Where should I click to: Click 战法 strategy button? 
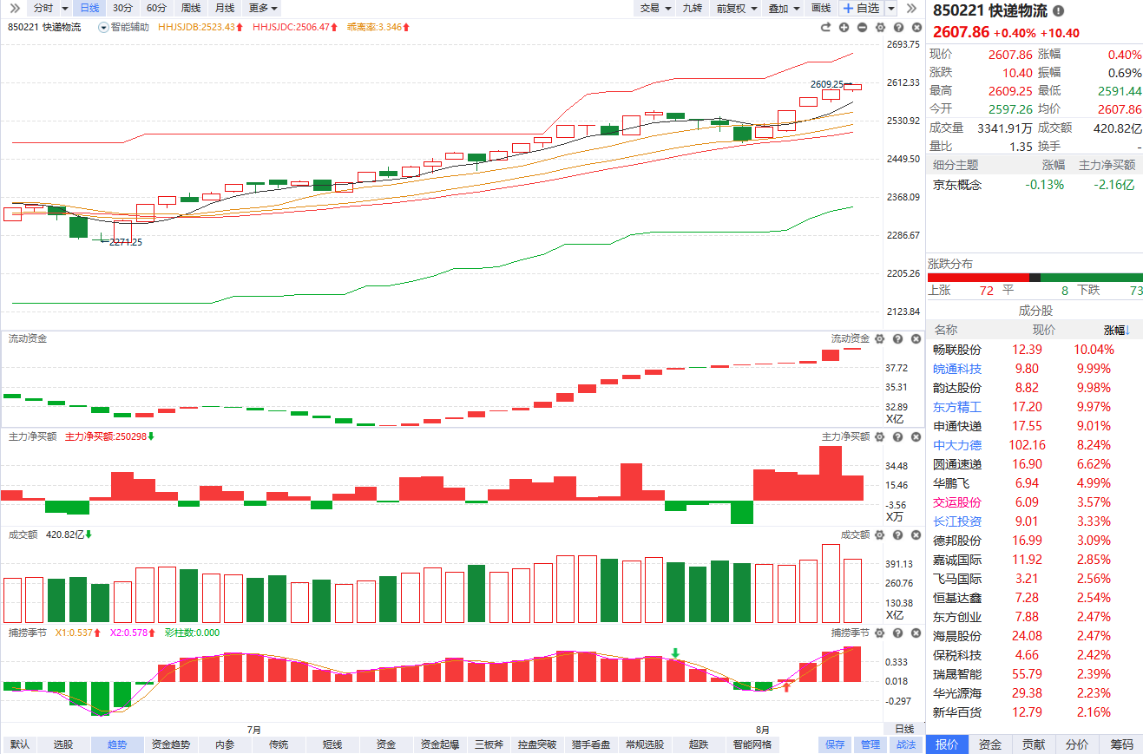(x=905, y=744)
